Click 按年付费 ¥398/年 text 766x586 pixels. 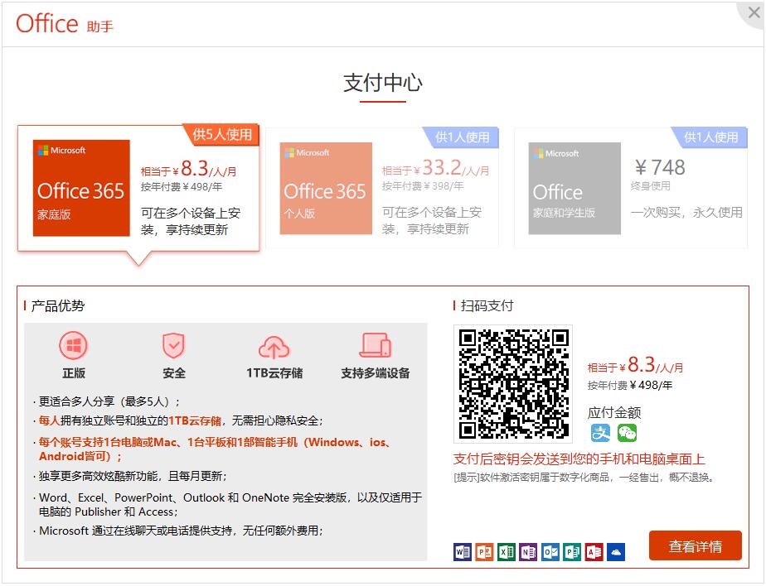[423, 186]
